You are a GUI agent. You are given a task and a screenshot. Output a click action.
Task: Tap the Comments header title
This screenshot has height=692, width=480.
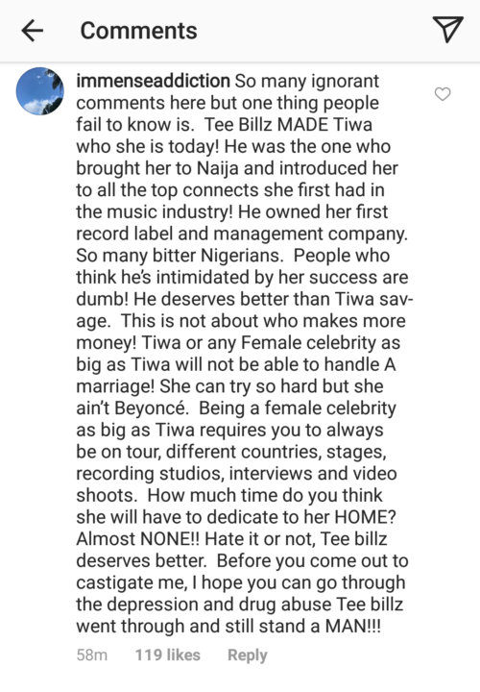point(139,31)
